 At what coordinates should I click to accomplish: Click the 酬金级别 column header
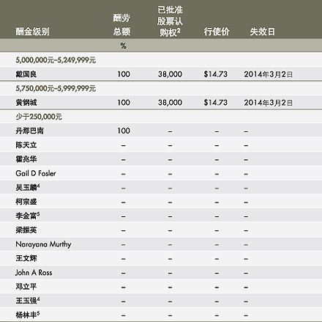click(x=32, y=32)
